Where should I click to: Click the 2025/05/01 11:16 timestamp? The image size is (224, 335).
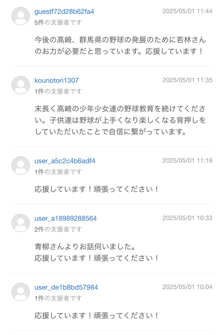coord(187,161)
